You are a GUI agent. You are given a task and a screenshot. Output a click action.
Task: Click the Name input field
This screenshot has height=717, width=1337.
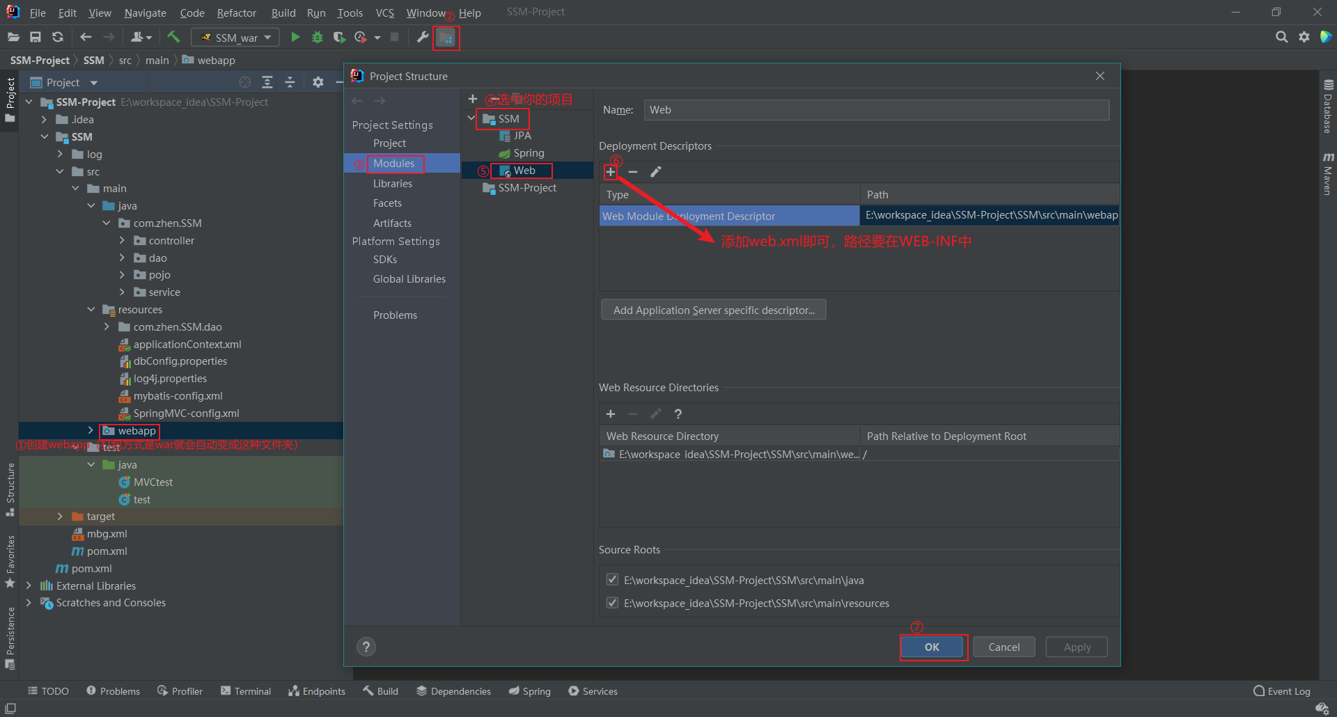pos(876,110)
